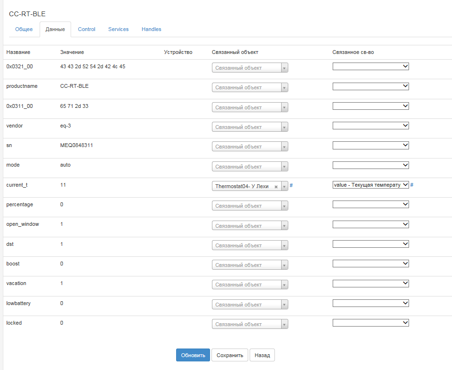Select the Данные tab
The image size is (452, 370).
click(x=55, y=30)
